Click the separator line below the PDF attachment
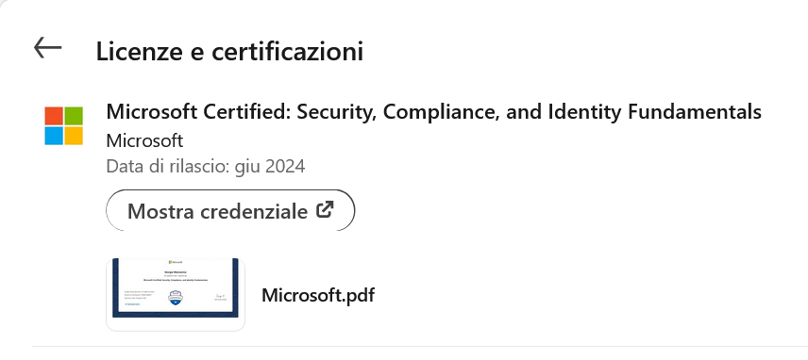Image resolution: width=808 pixels, height=360 pixels. coord(420,346)
